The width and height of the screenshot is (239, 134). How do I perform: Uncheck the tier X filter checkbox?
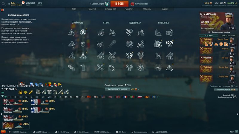pyautogui.click(x=58, y=97)
